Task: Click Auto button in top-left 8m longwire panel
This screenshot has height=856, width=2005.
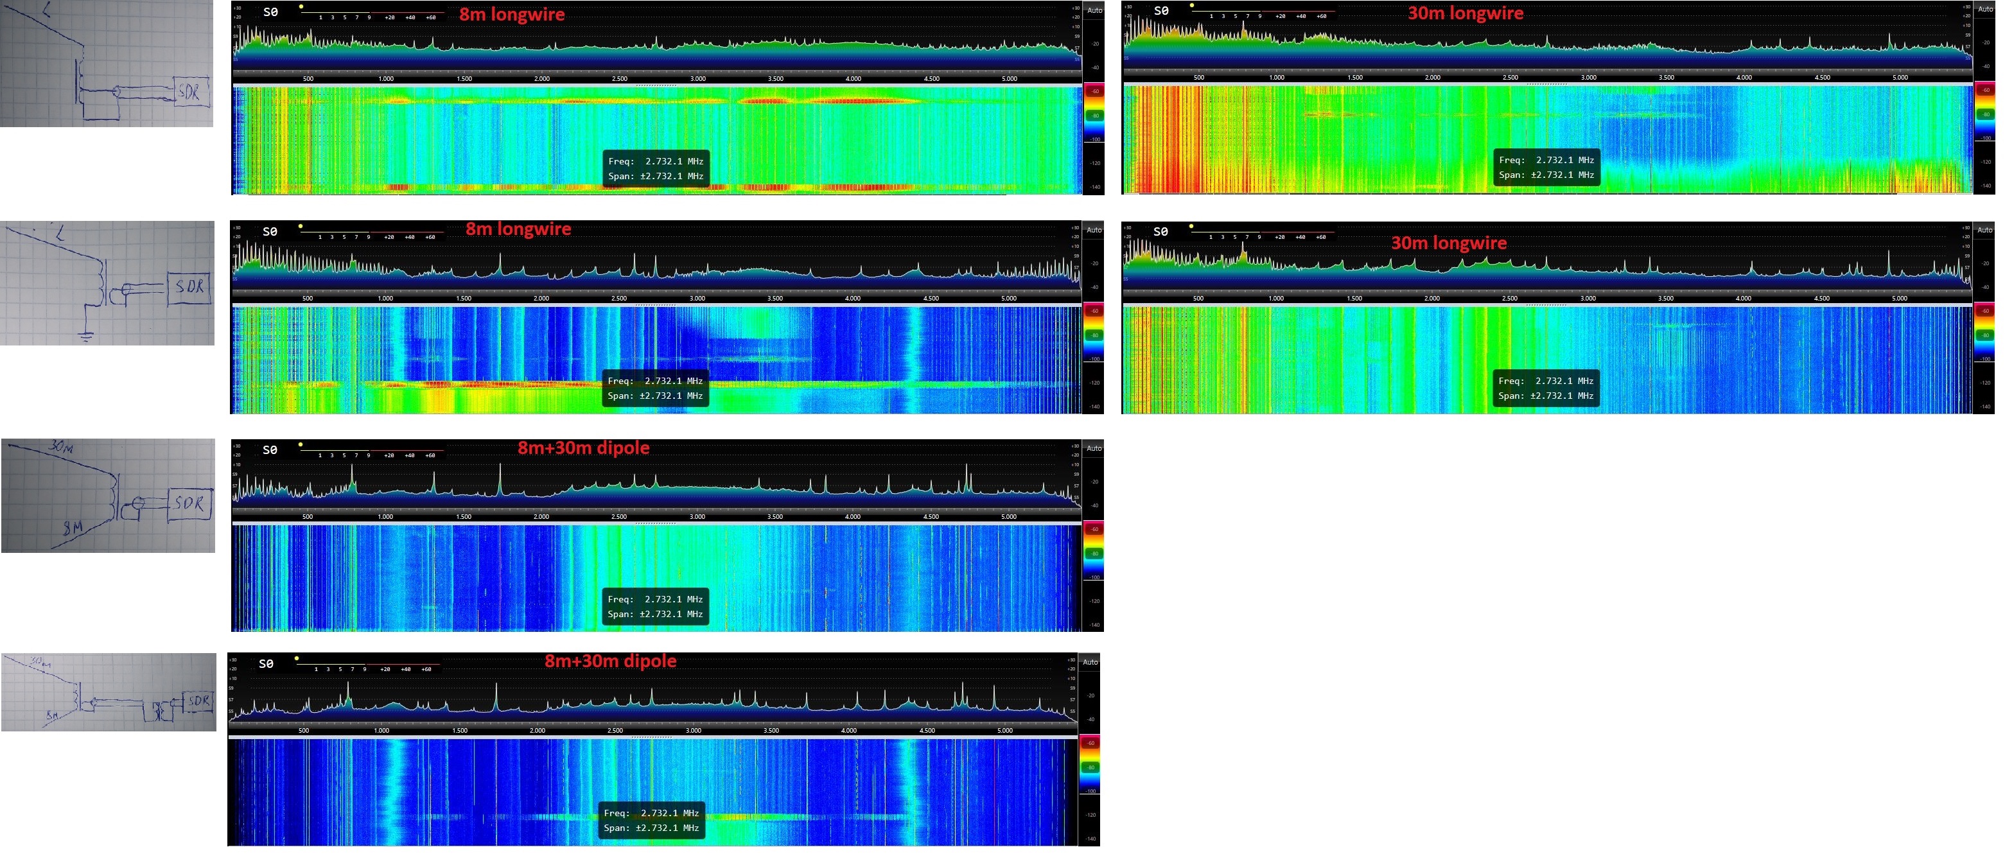Action: click(1094, 10)
